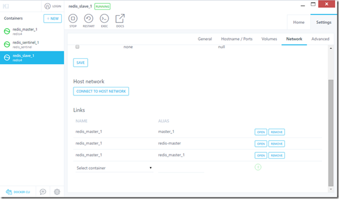Click the green add link plus icon
Image resolution: width=339 pixels, height=199 pixels.
tap(258, 167)
